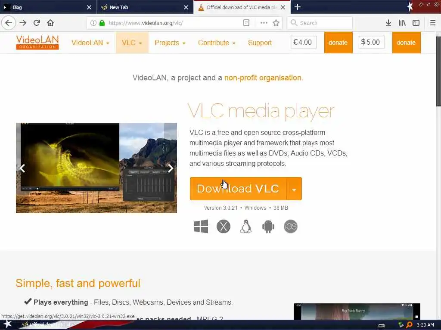
Task: Click the Big Buck Bunny video thumbnail
Action: (x=357, y=312)
